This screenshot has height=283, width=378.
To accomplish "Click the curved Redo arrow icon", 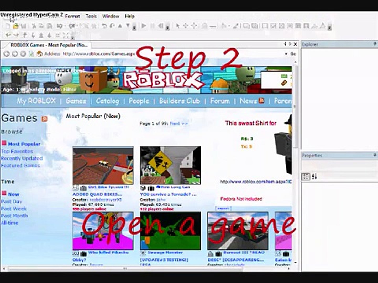I will point(112,26).
